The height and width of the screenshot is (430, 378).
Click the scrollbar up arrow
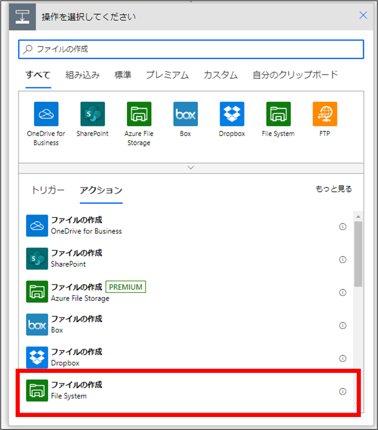pyautogui.click(x=358, y=217)
